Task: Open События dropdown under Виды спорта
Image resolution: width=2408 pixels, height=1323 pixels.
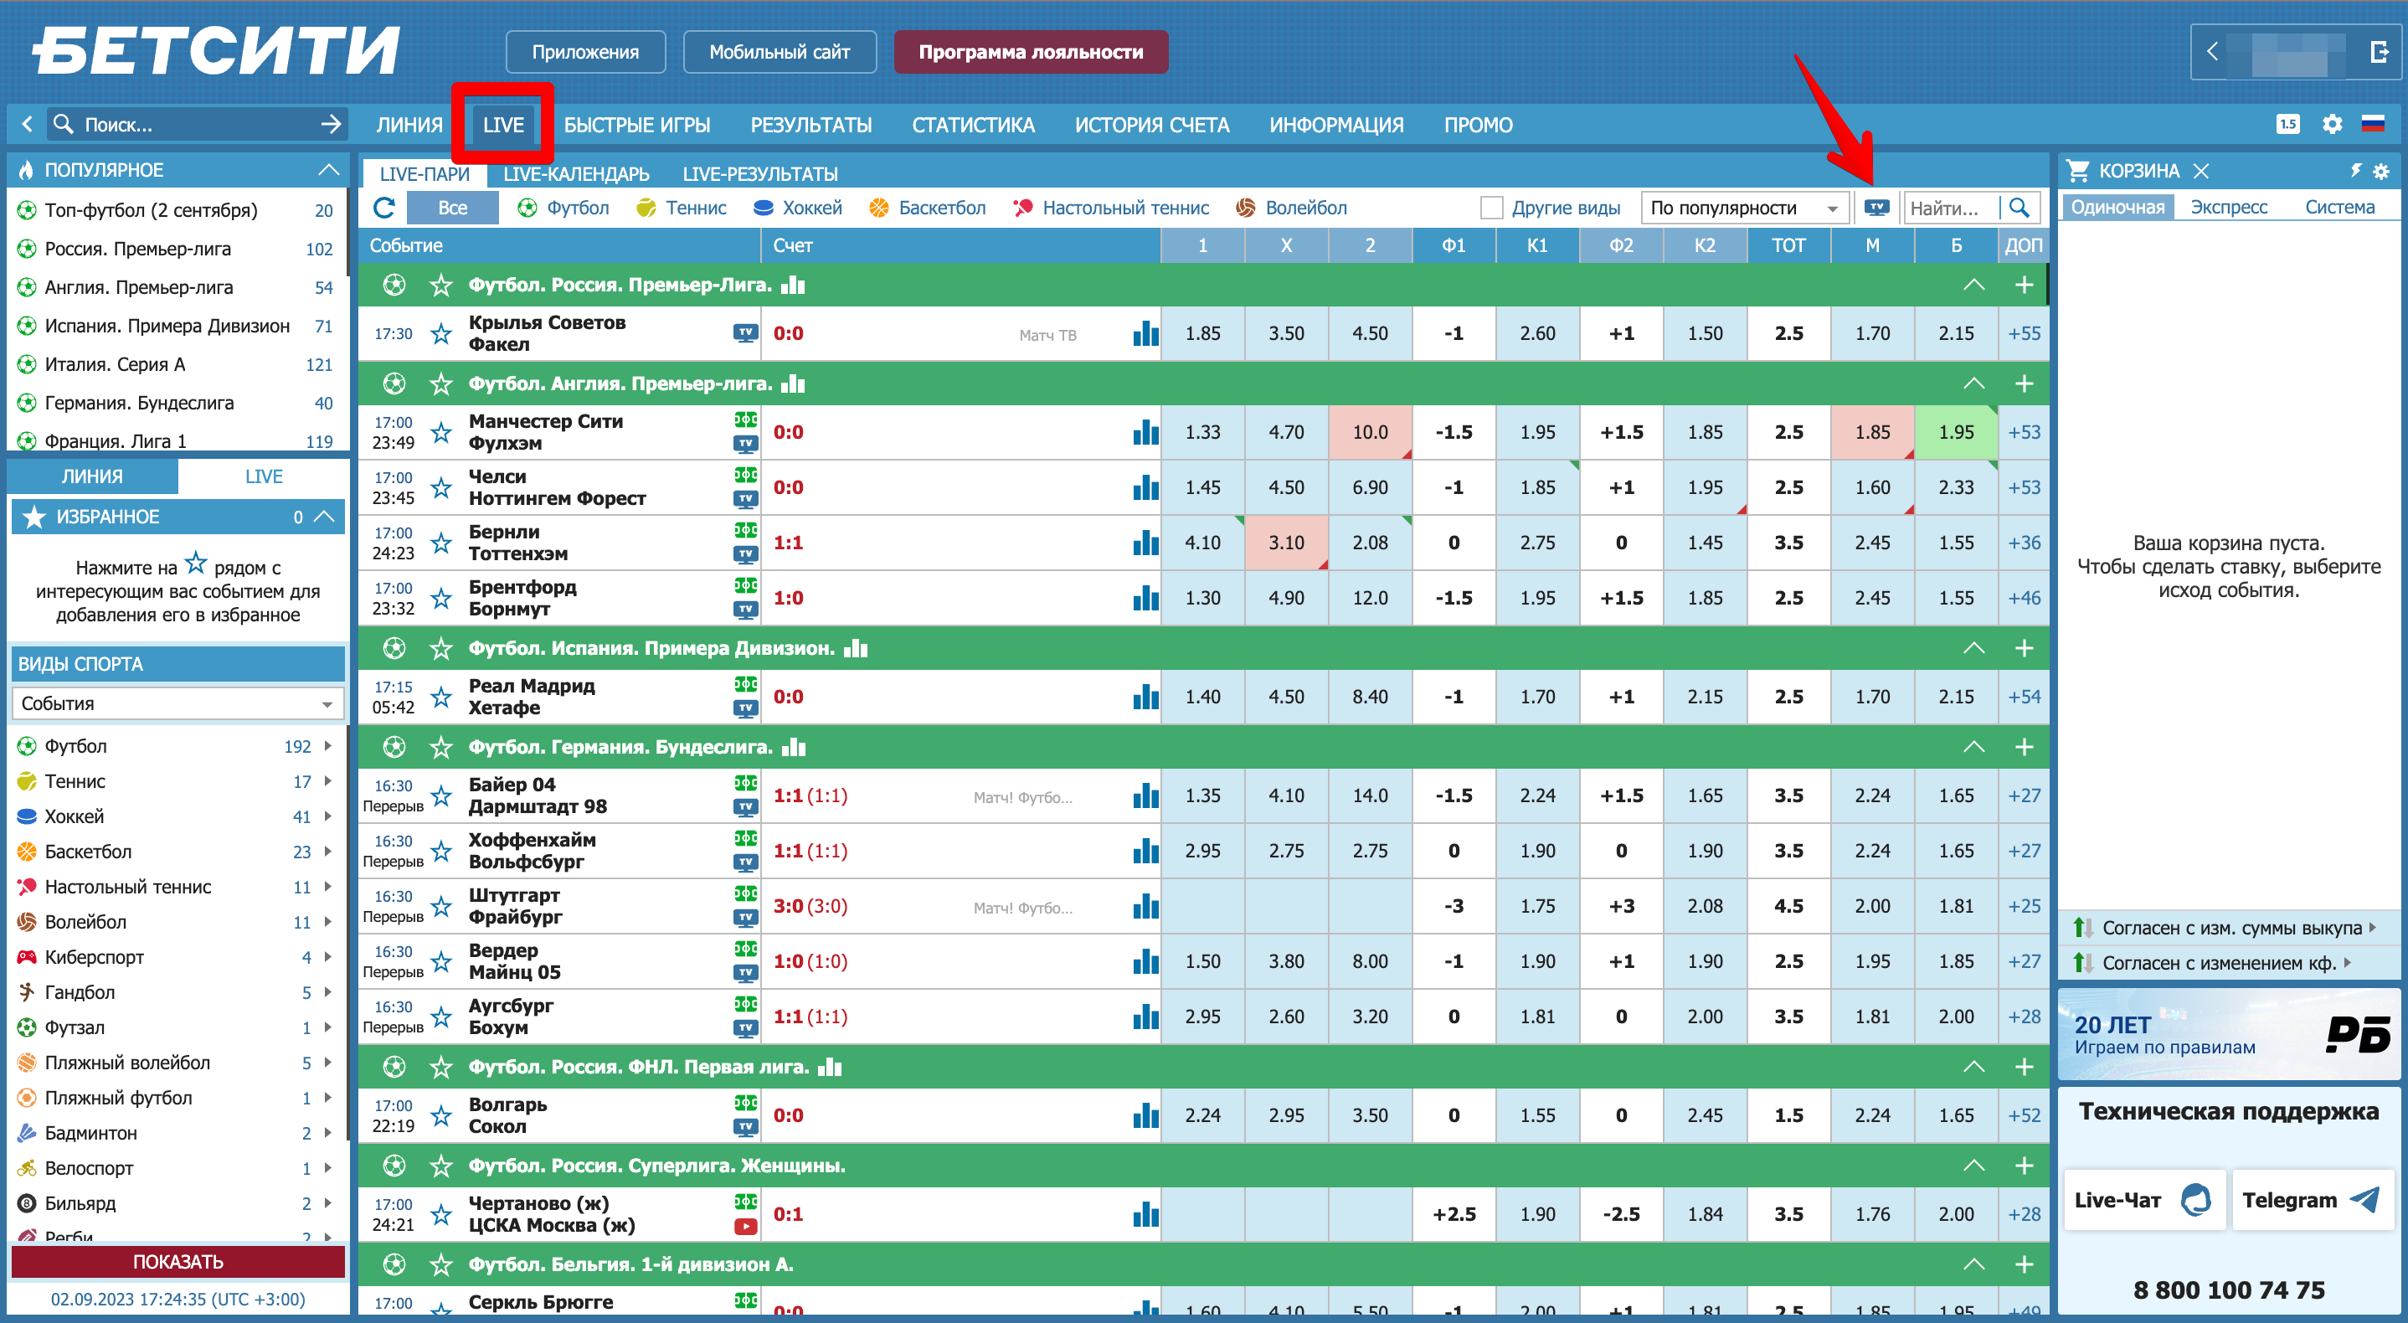Action: coord(178,703)
